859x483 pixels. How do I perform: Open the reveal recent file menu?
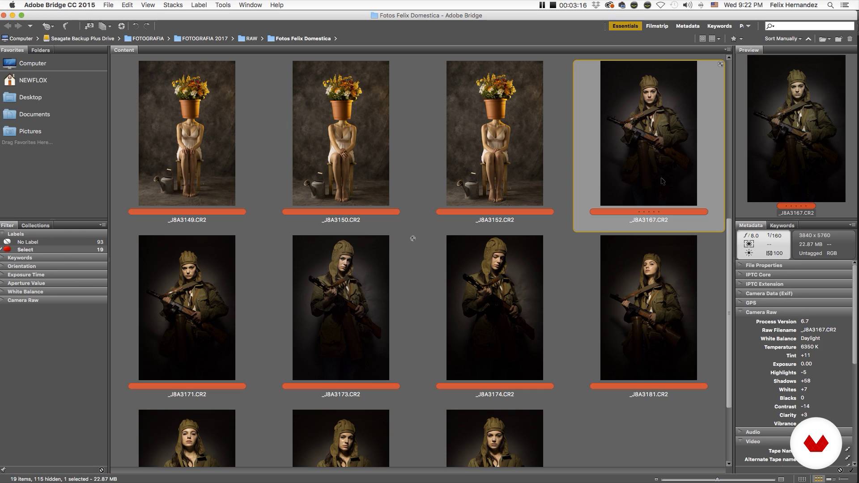pyautogui.click(x=47, y=26)
